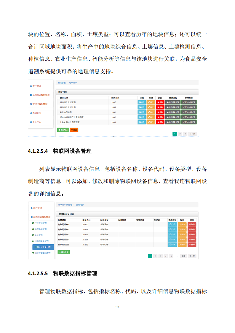Go to page 3 of block list

click(185, 134)
